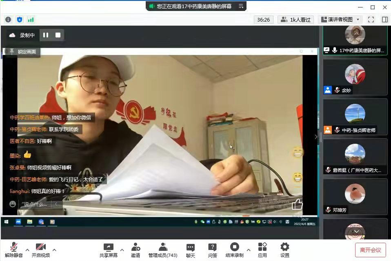Viewport: 391px width, 261px height.
Task: Open the 问答 Q&A panel
Action: click(x=212, y=250)
